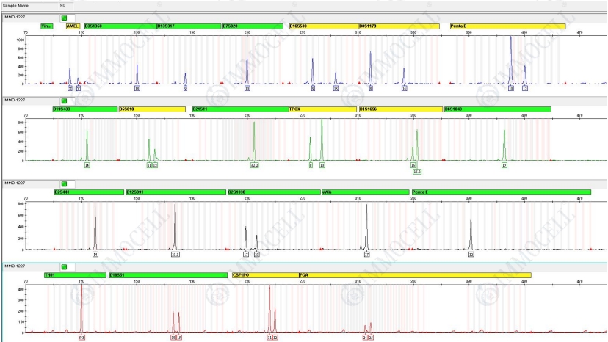Click the green SQ square above the D19S433 panel
The height and width of the screenshot is (342, 608).
tap(65, 101)
